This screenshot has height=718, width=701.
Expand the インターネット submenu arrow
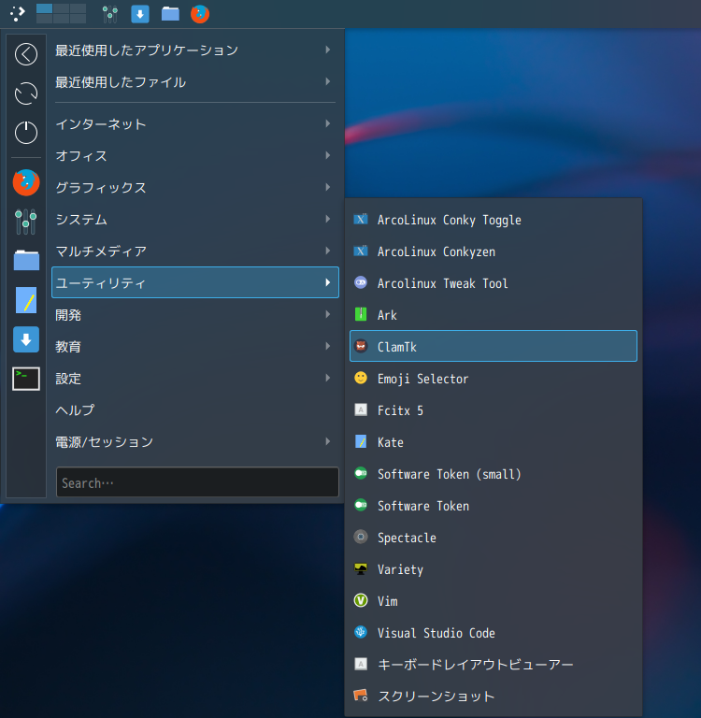[328, 123]
